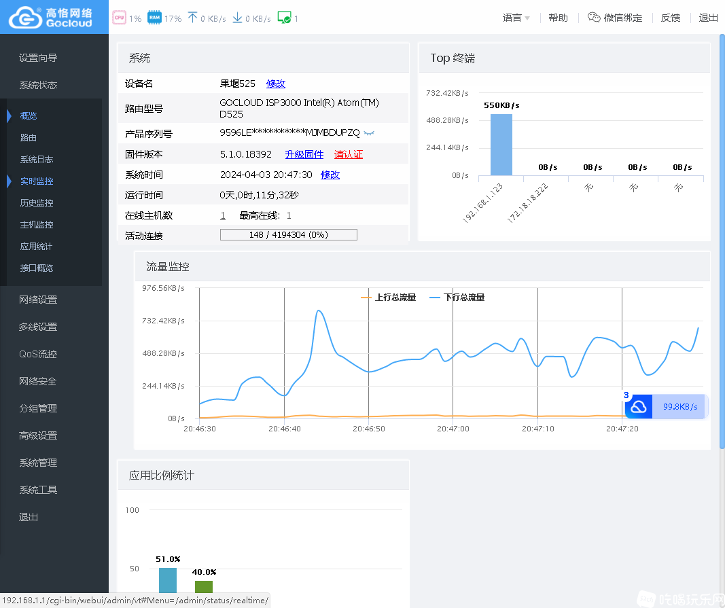Click the 最高在线: 1 text
The width and height of the screenshot is (725, 608).
[x=266, y=215]
